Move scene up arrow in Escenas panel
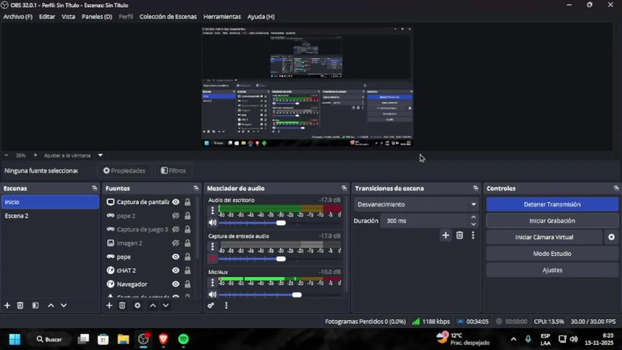This screenshot has height=350, width=622. [x=51, y=305]
